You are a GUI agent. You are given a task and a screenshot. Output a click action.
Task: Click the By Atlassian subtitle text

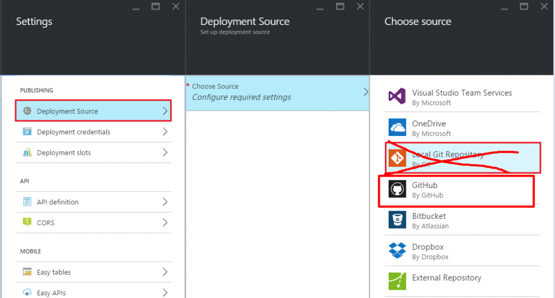coord(430,226)
